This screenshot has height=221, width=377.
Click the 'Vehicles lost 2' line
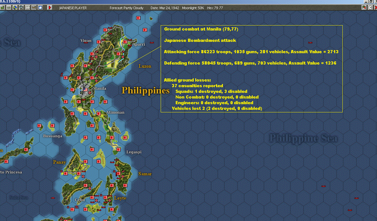tap(217, 108)
